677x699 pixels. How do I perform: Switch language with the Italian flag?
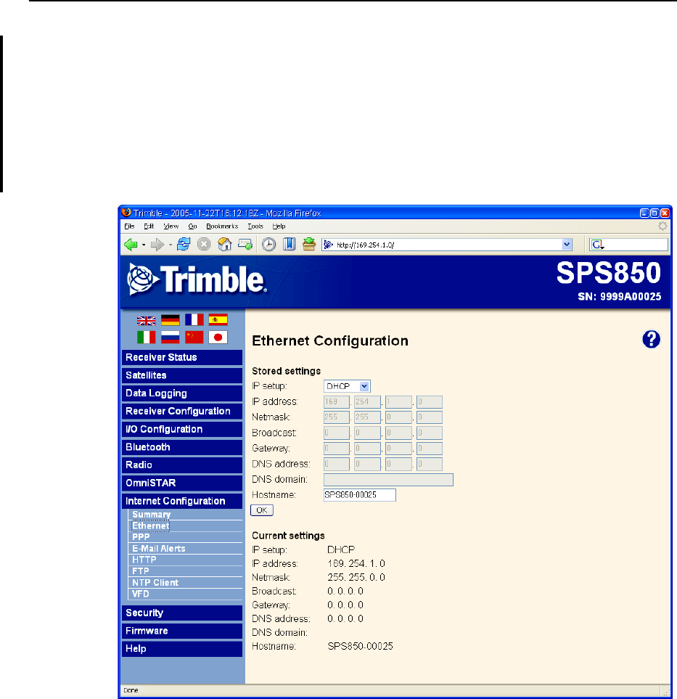pos(146,337)
